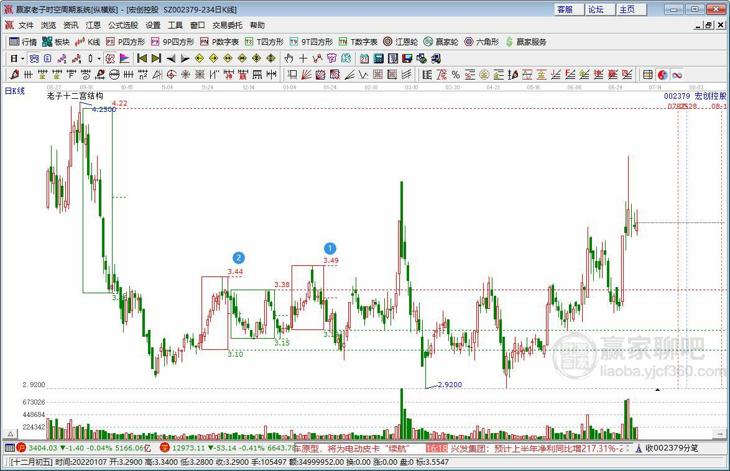The width and height of the screenshot is (730, 471).
Task: Open the P四方形 tool
Action: pyautogui.click(x=126, y=42)
